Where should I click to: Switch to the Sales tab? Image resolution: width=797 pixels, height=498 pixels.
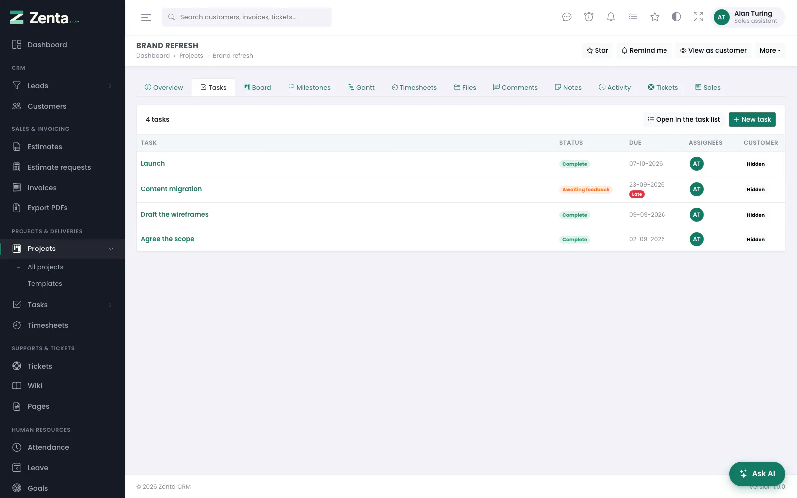[708, 88]
